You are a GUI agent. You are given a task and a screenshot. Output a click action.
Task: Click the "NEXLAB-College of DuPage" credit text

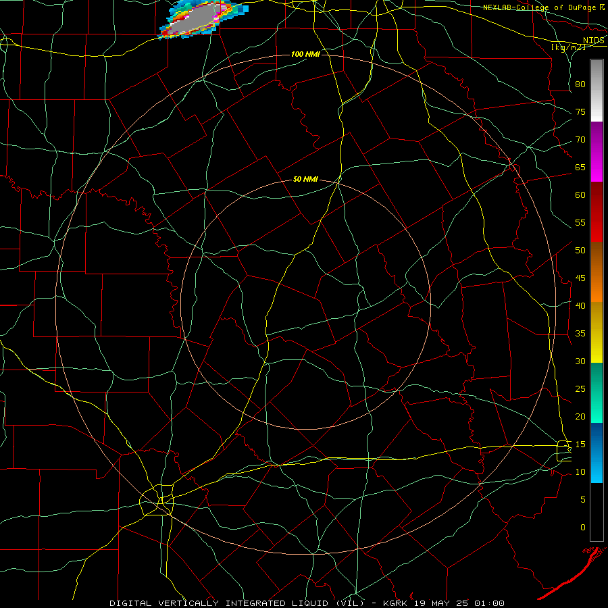point(539,7)
